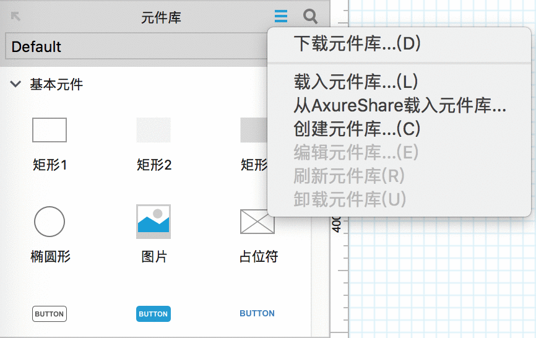Image resolution: width=536 pixels, height=338 pixels.
Task: Collapse the 基本元件 section chevron
Action: pos(15,84)
